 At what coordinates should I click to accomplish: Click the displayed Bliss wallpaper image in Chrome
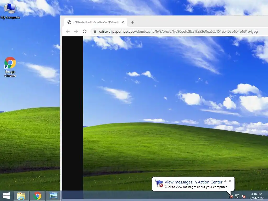(176, 113)
